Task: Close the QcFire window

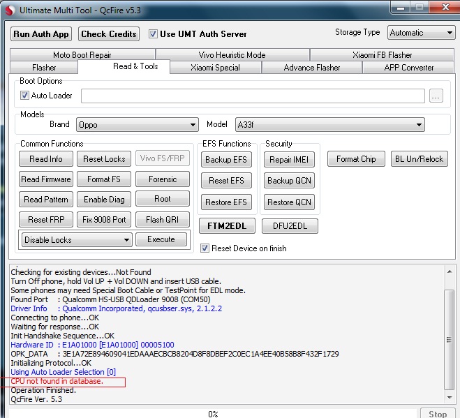Action: [445, 7]
